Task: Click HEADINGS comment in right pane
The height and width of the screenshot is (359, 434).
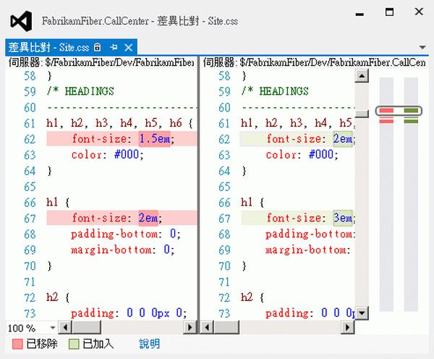Action: [x=284, y=91]
